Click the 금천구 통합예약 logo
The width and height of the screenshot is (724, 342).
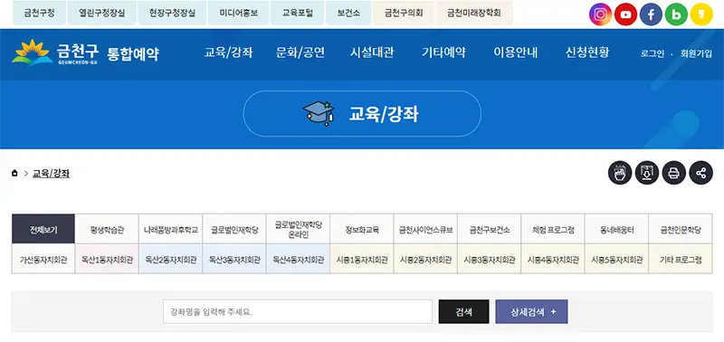tap(85, 53)
